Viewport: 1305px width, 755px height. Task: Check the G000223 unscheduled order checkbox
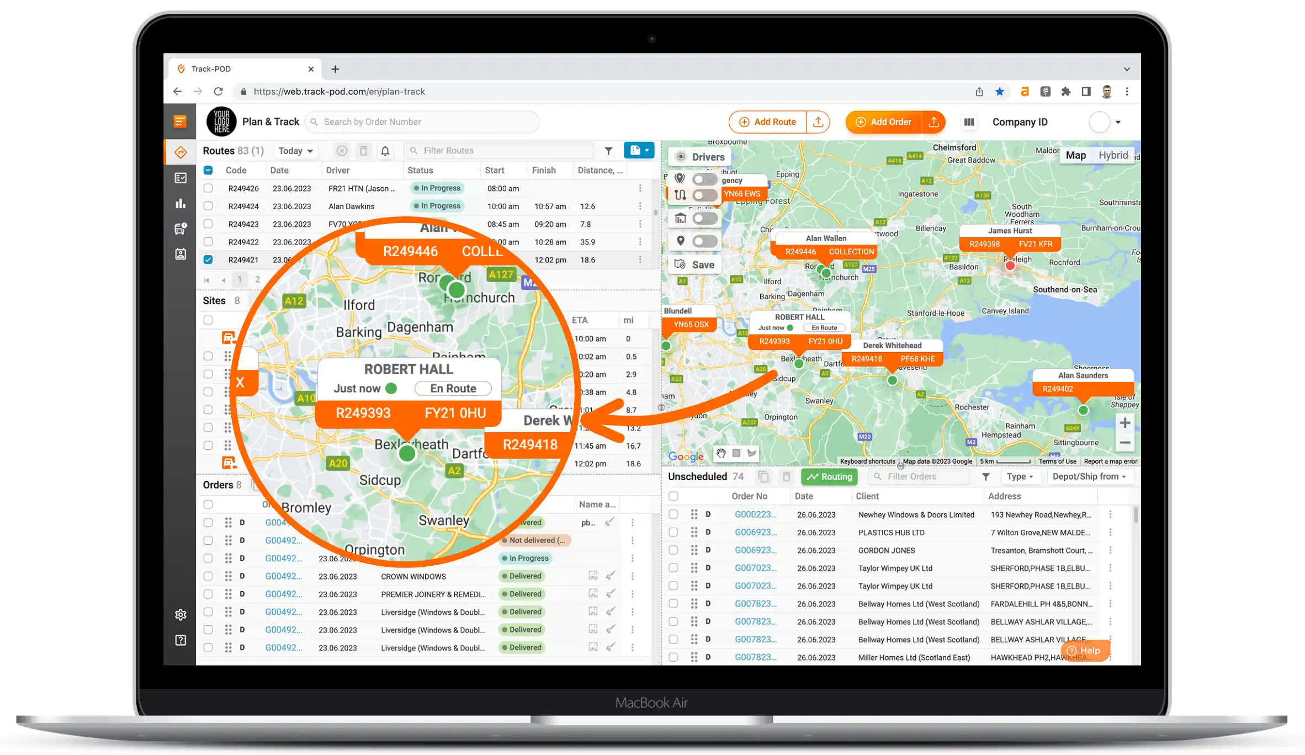pyautogui.click(x=673, y=514)
